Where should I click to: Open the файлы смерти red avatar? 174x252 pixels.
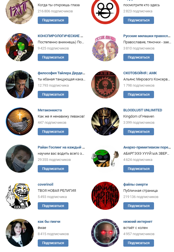pyautogui.click(x=105, y=196)
